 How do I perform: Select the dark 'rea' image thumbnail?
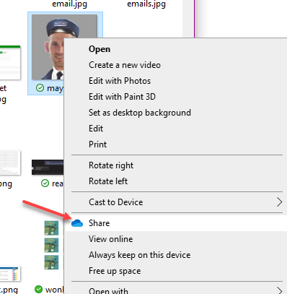[48, 167]
